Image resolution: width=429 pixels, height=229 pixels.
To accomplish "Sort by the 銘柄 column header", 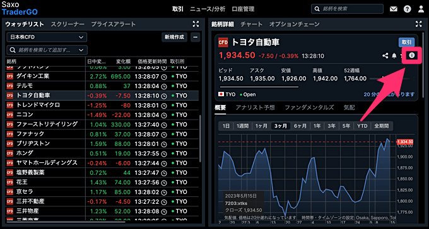I will (11, 62).
